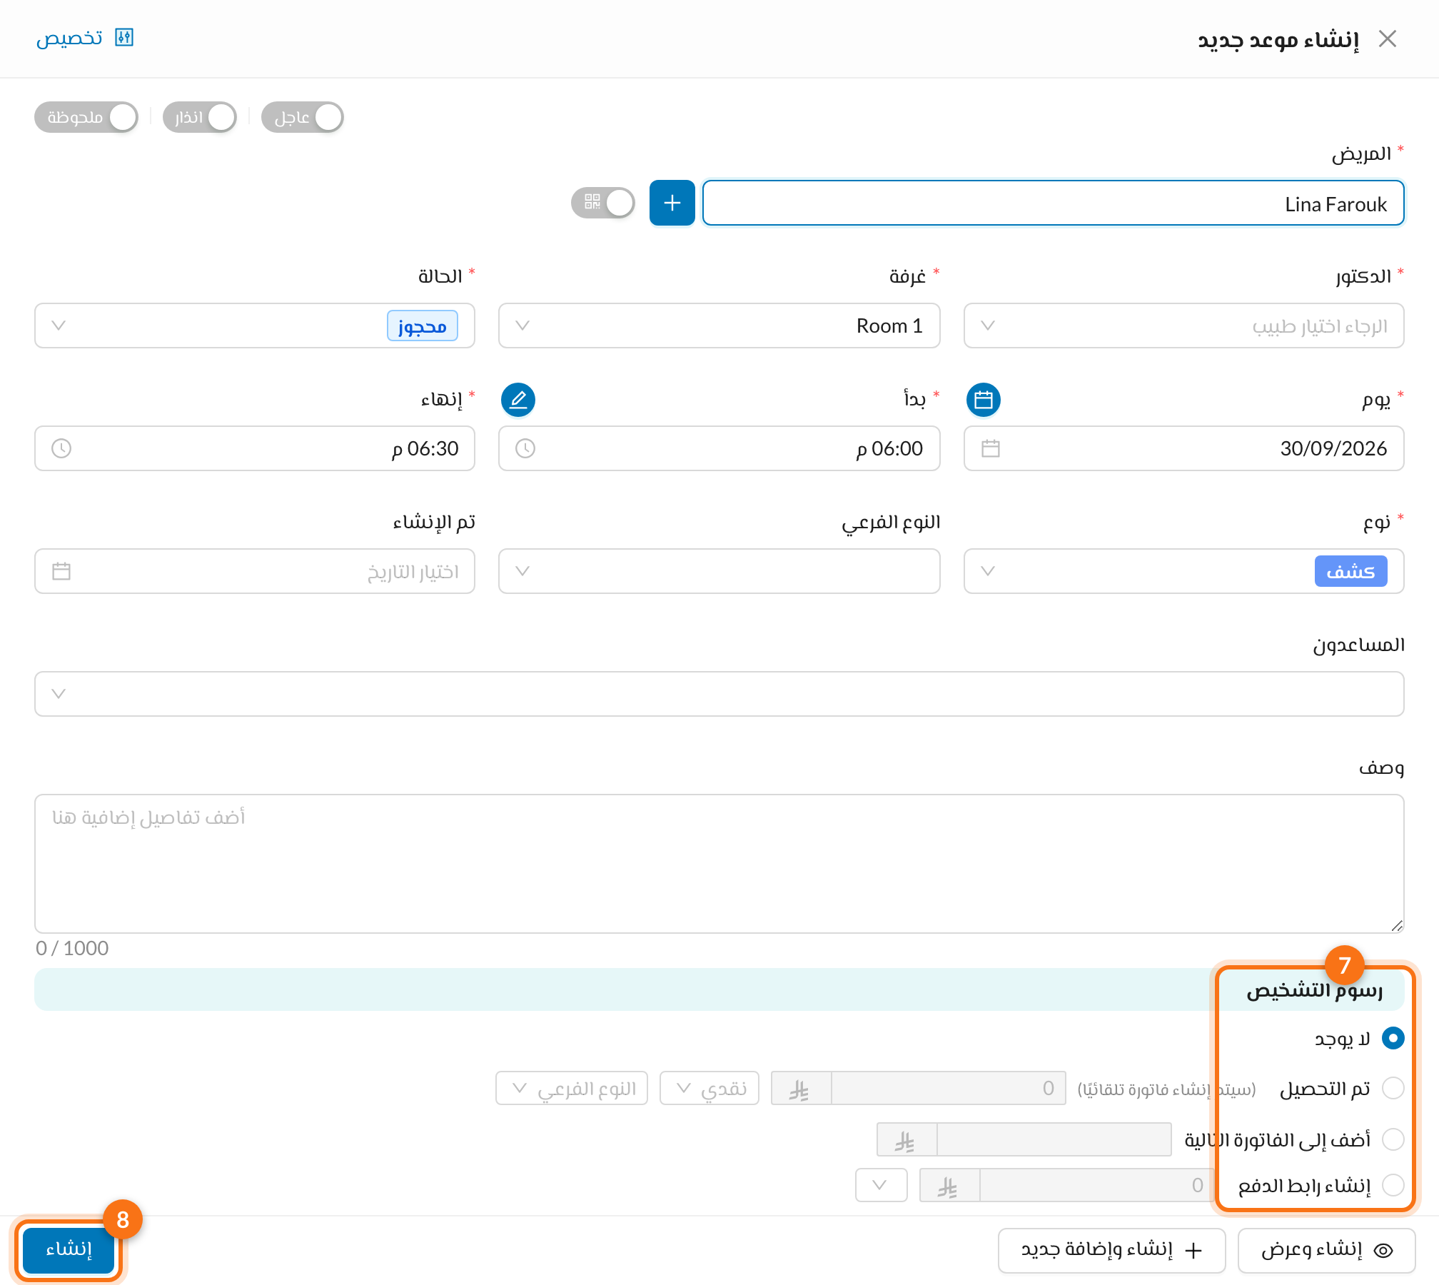Open the نقدي payment method dropdown
The height and width of the screenshot is (1285, 1439).
click(x=710, y=1088)
